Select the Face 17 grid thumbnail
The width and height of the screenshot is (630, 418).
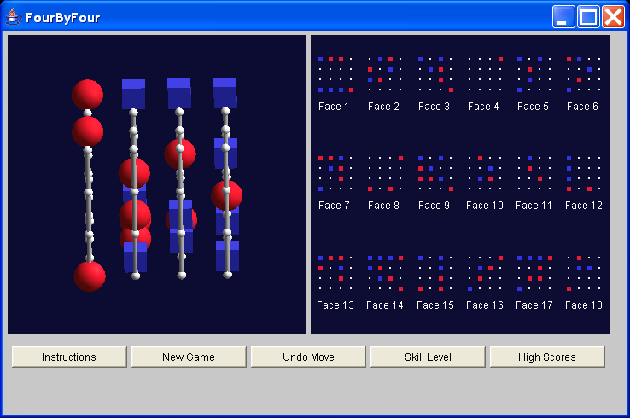click(x=534, y=273)
